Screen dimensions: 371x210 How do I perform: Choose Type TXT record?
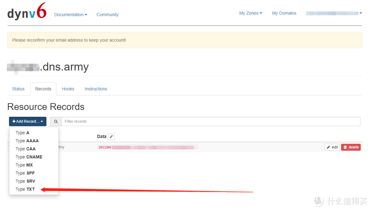34,189
